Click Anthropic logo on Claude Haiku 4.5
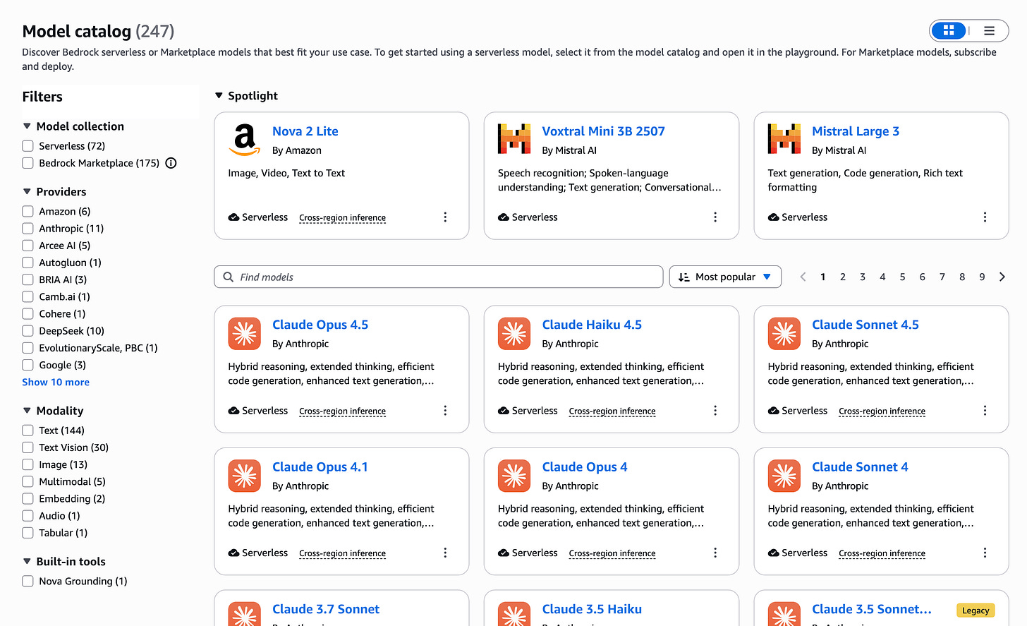Viewport: 1027px width, 626px height. pos(514,334)
